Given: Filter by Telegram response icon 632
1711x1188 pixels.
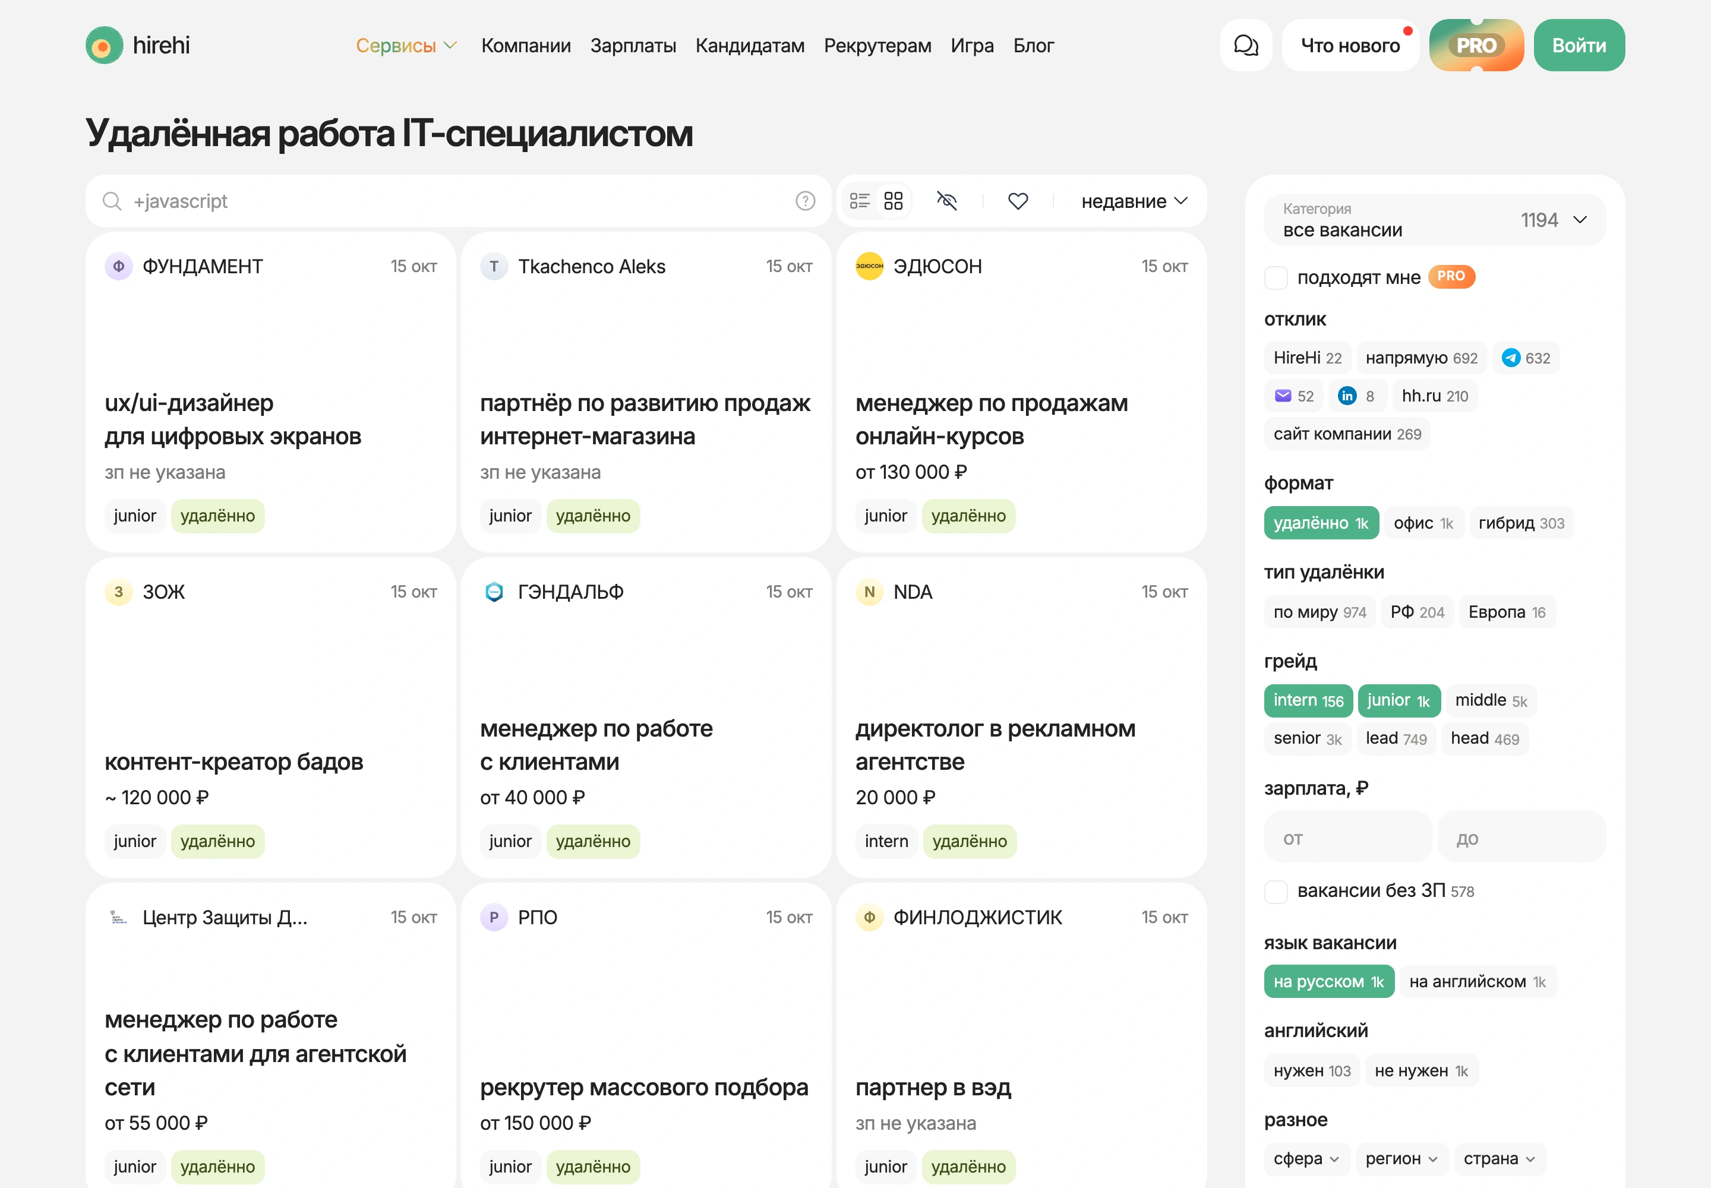Looking at the screenshot, I should tap(1526, 358).
